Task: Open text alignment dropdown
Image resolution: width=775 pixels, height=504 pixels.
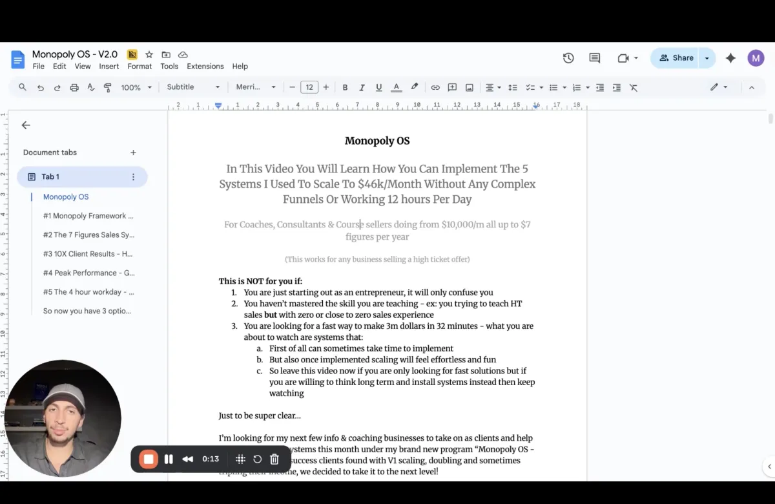Action: [x=493, y=87]
